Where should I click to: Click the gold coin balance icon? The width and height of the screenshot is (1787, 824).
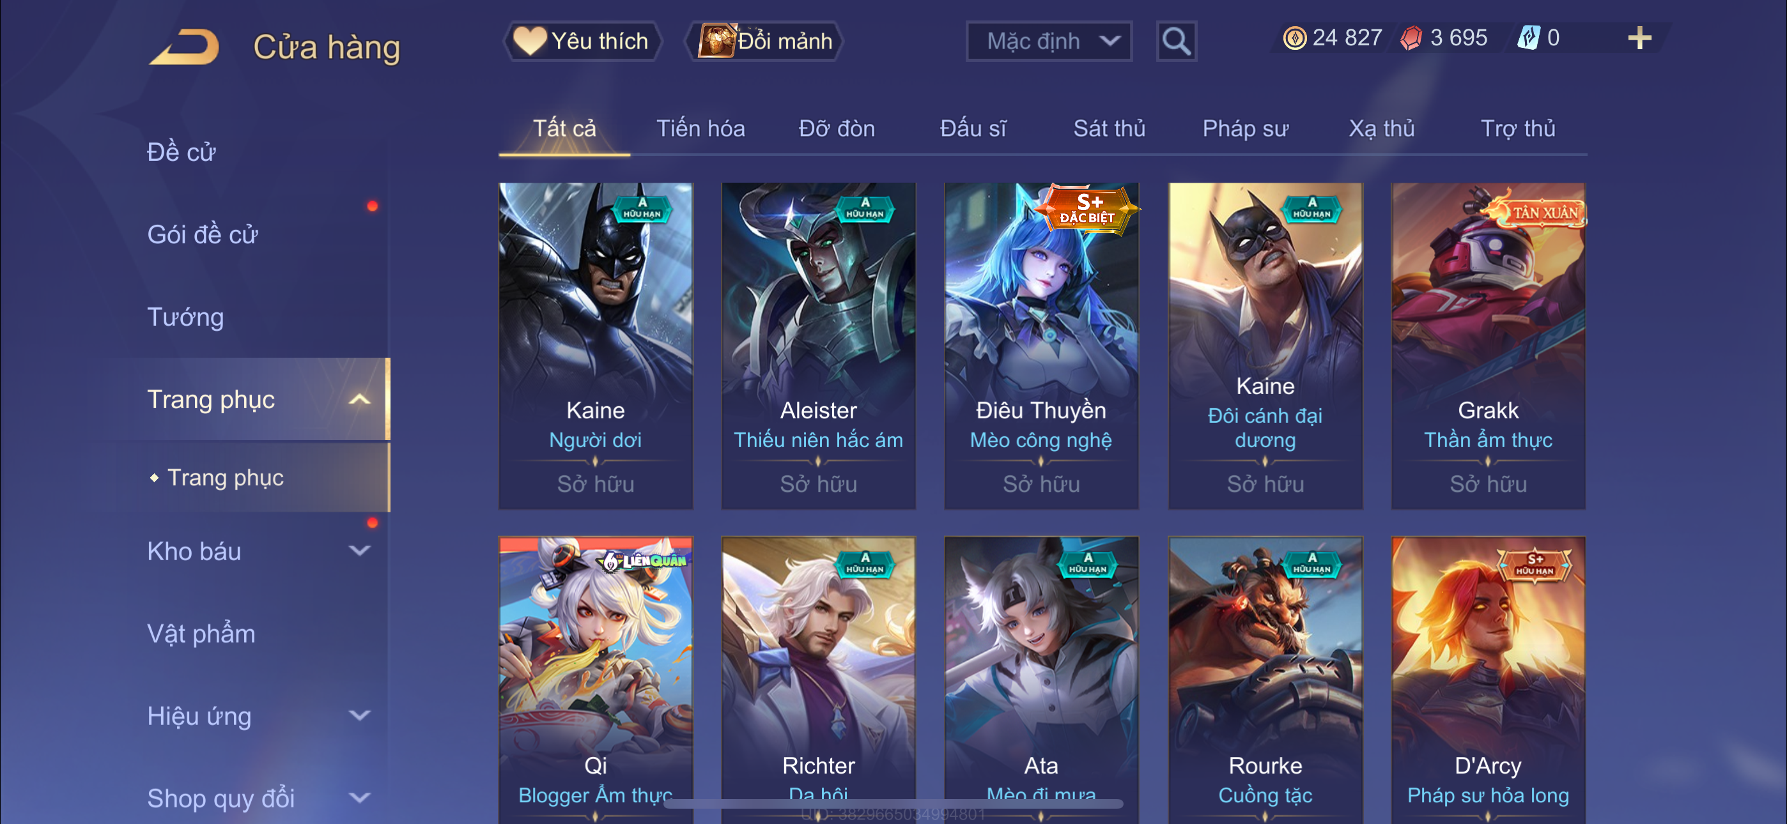point(1294,38)
